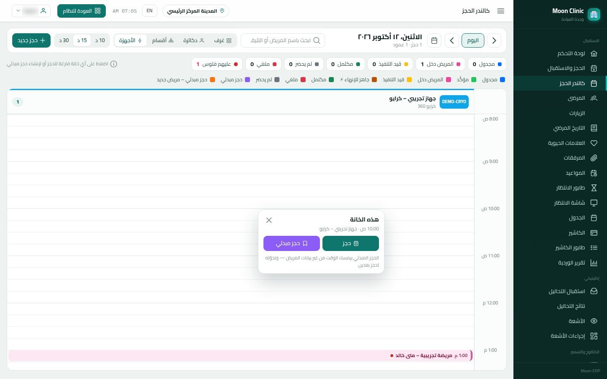Open the 1:00 م مريضة تجريبية appointment
The height and width of the screenshot is (379, 607).
coord(240,355)
